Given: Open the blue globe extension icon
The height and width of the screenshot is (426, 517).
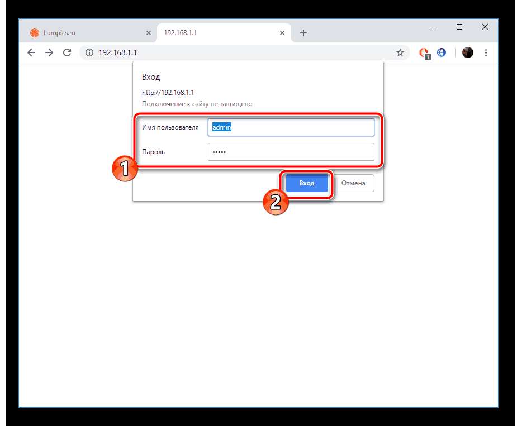Looking at the screenshot, I should pyautogui.click(x=442, y=52).
